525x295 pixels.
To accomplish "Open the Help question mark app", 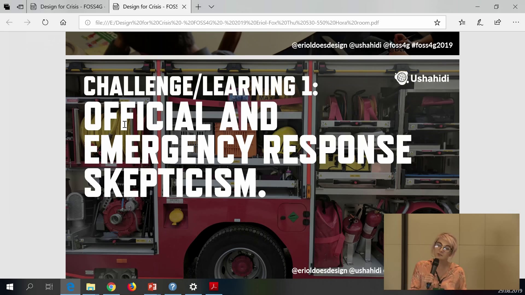I will (173, 287).
